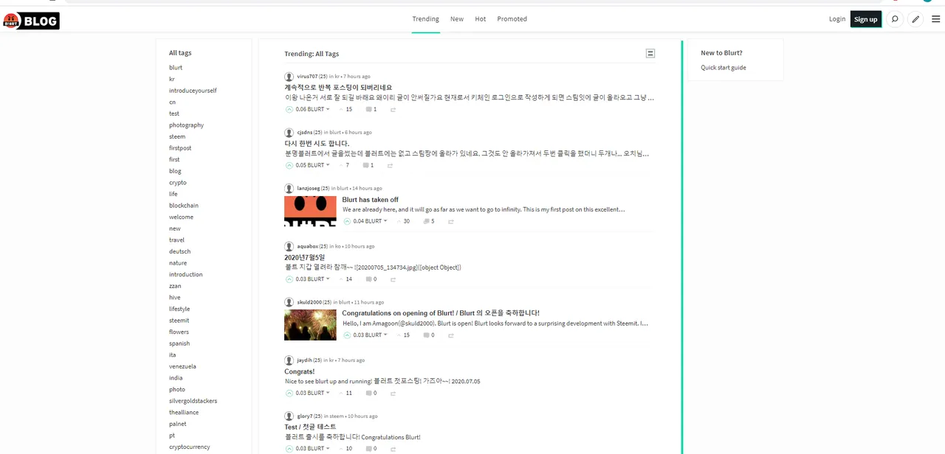
Task: Toggle post list layout icon
Action: [650, 53]
